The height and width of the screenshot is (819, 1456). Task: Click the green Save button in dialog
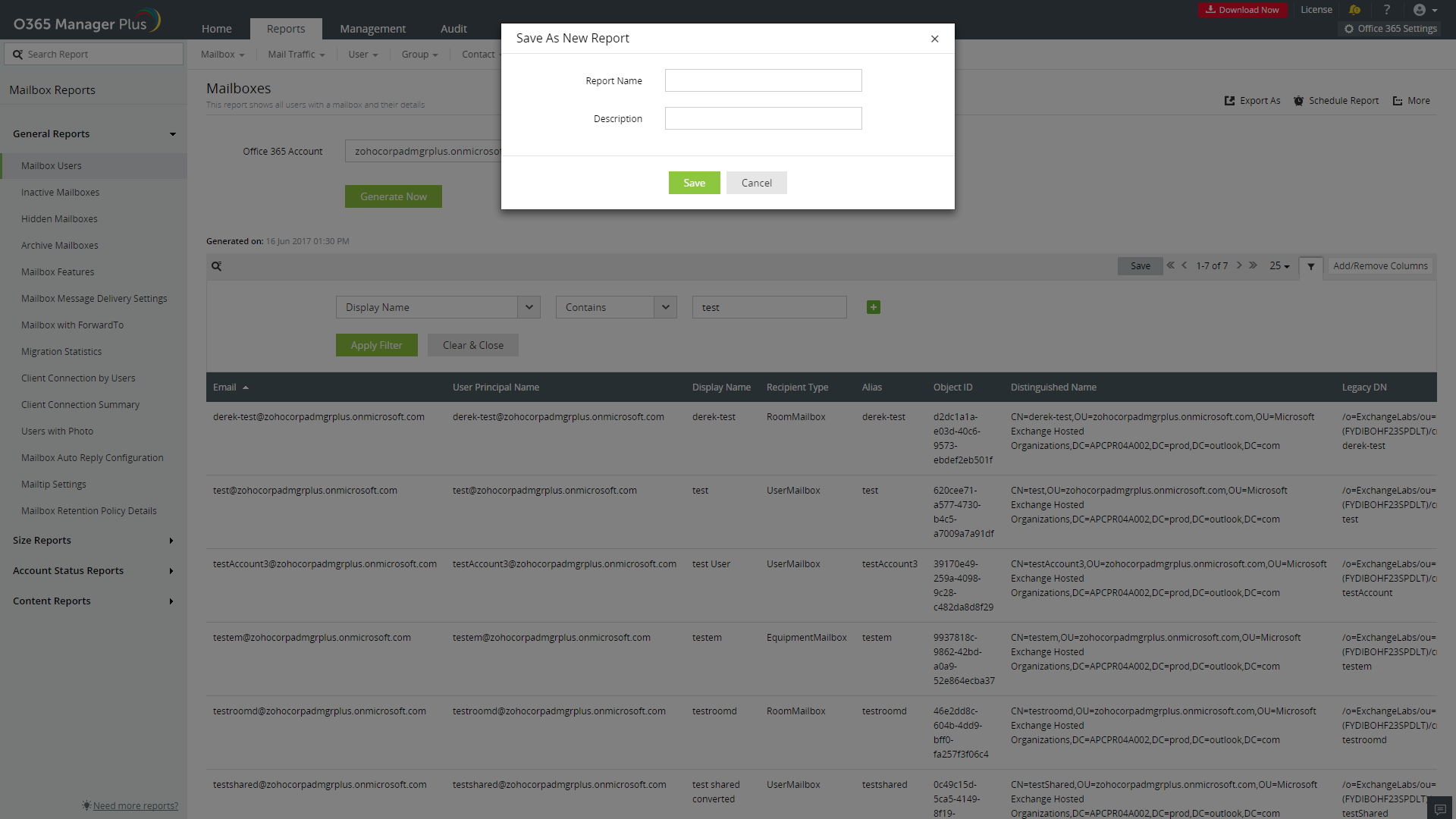694,183
